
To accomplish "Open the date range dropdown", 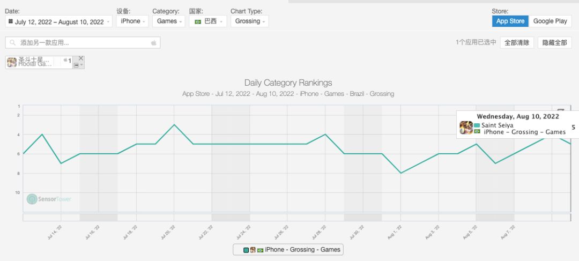I will point(59,21).
